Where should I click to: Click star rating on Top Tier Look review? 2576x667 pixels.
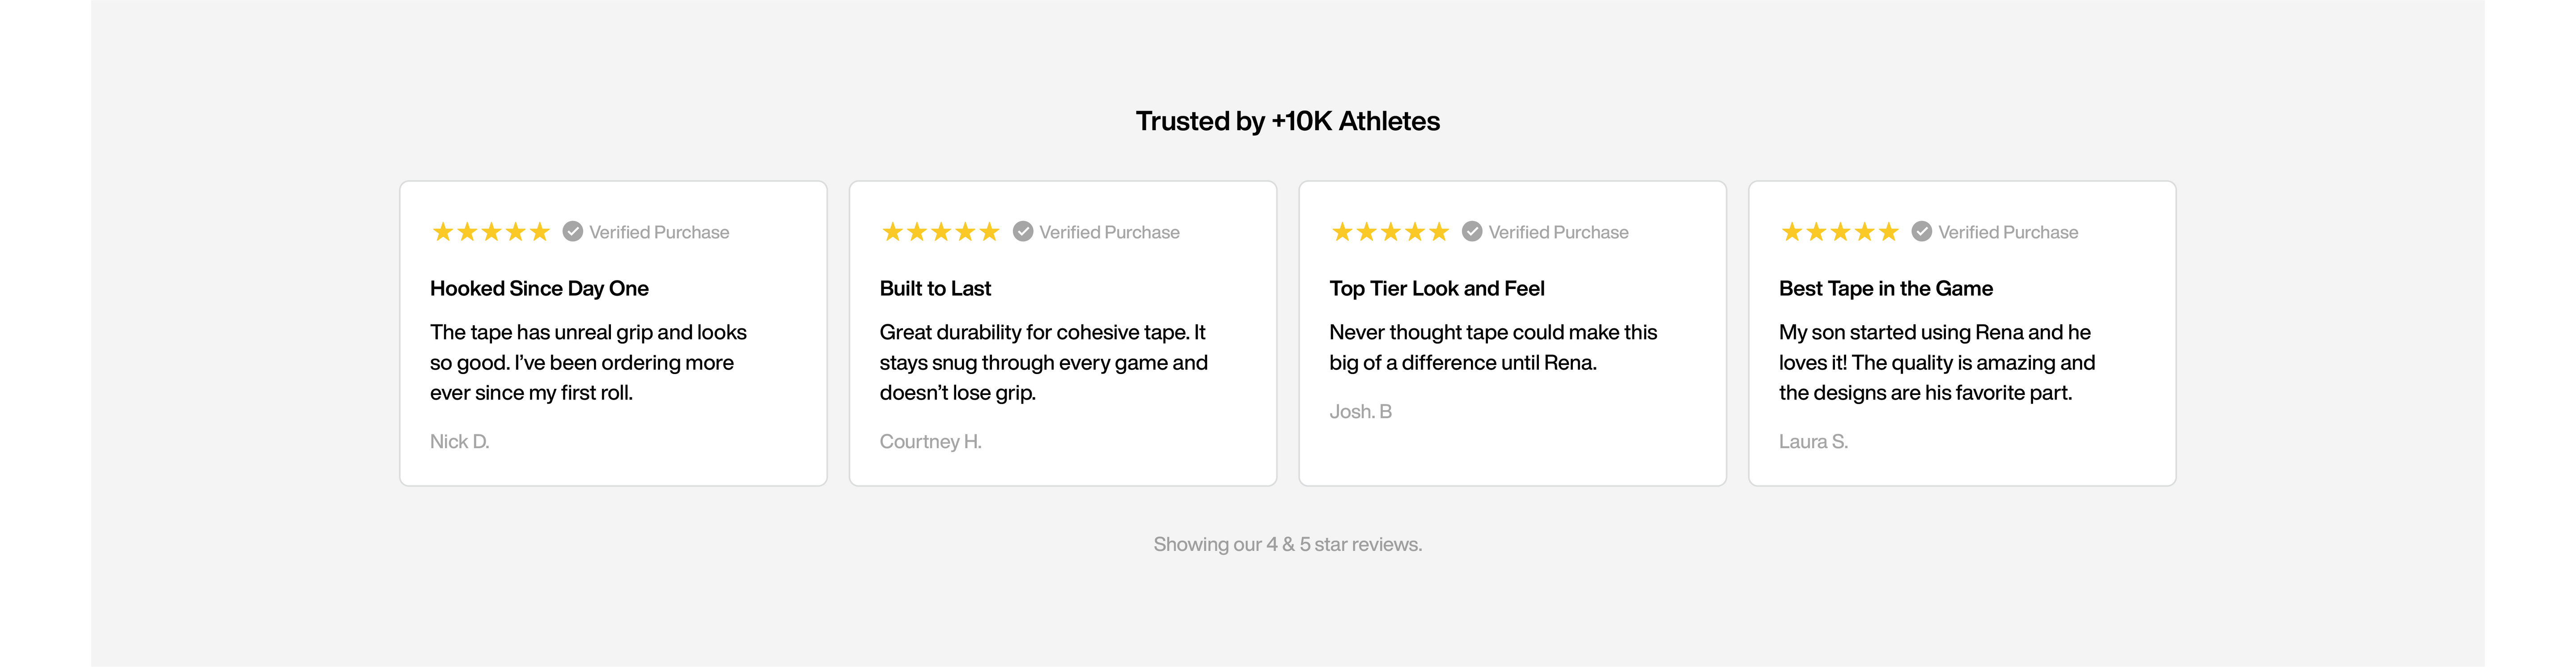pyautogui.click(x=1390, y=232)
